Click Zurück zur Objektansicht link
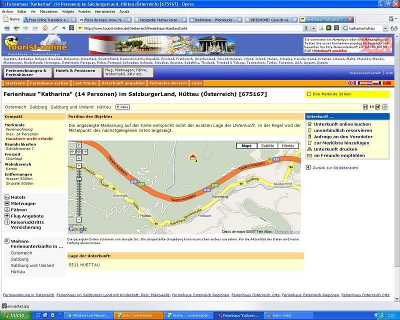The height and width of the screenshot is (320, 400). (335, 167)
